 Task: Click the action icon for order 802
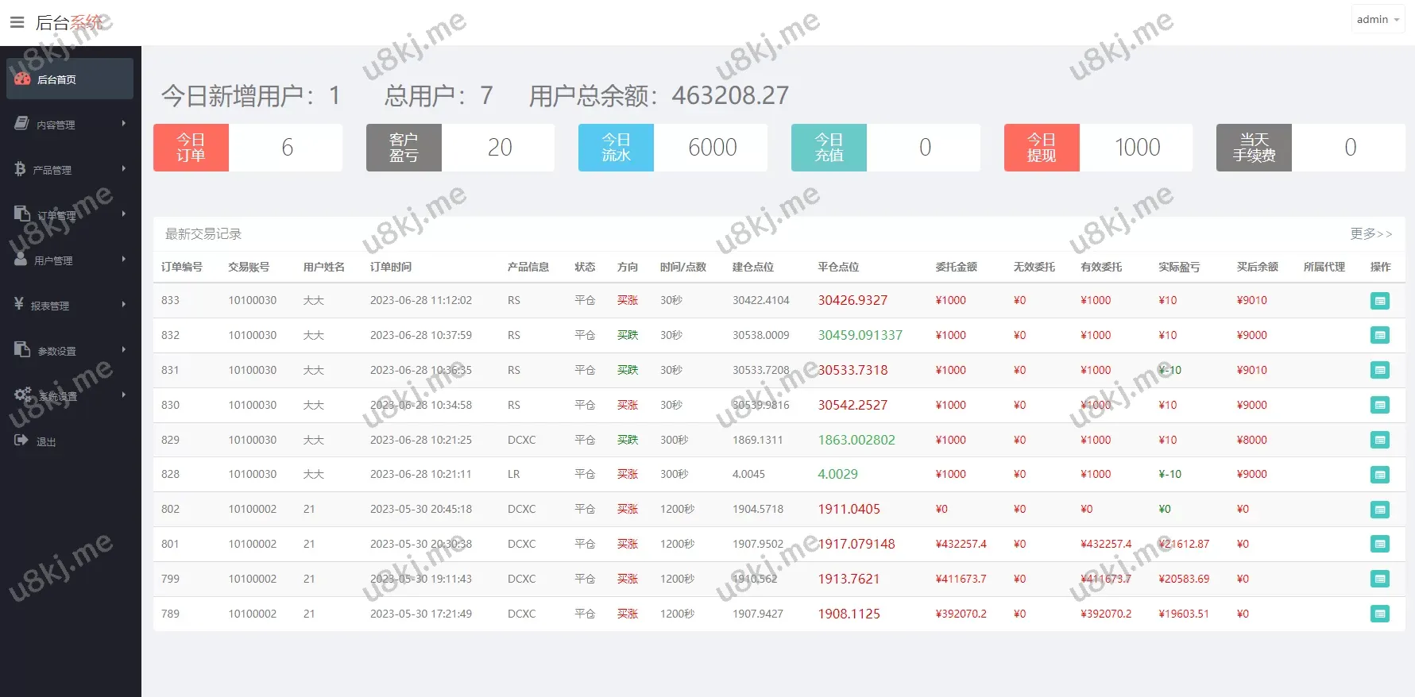[x=1380, y=510]
